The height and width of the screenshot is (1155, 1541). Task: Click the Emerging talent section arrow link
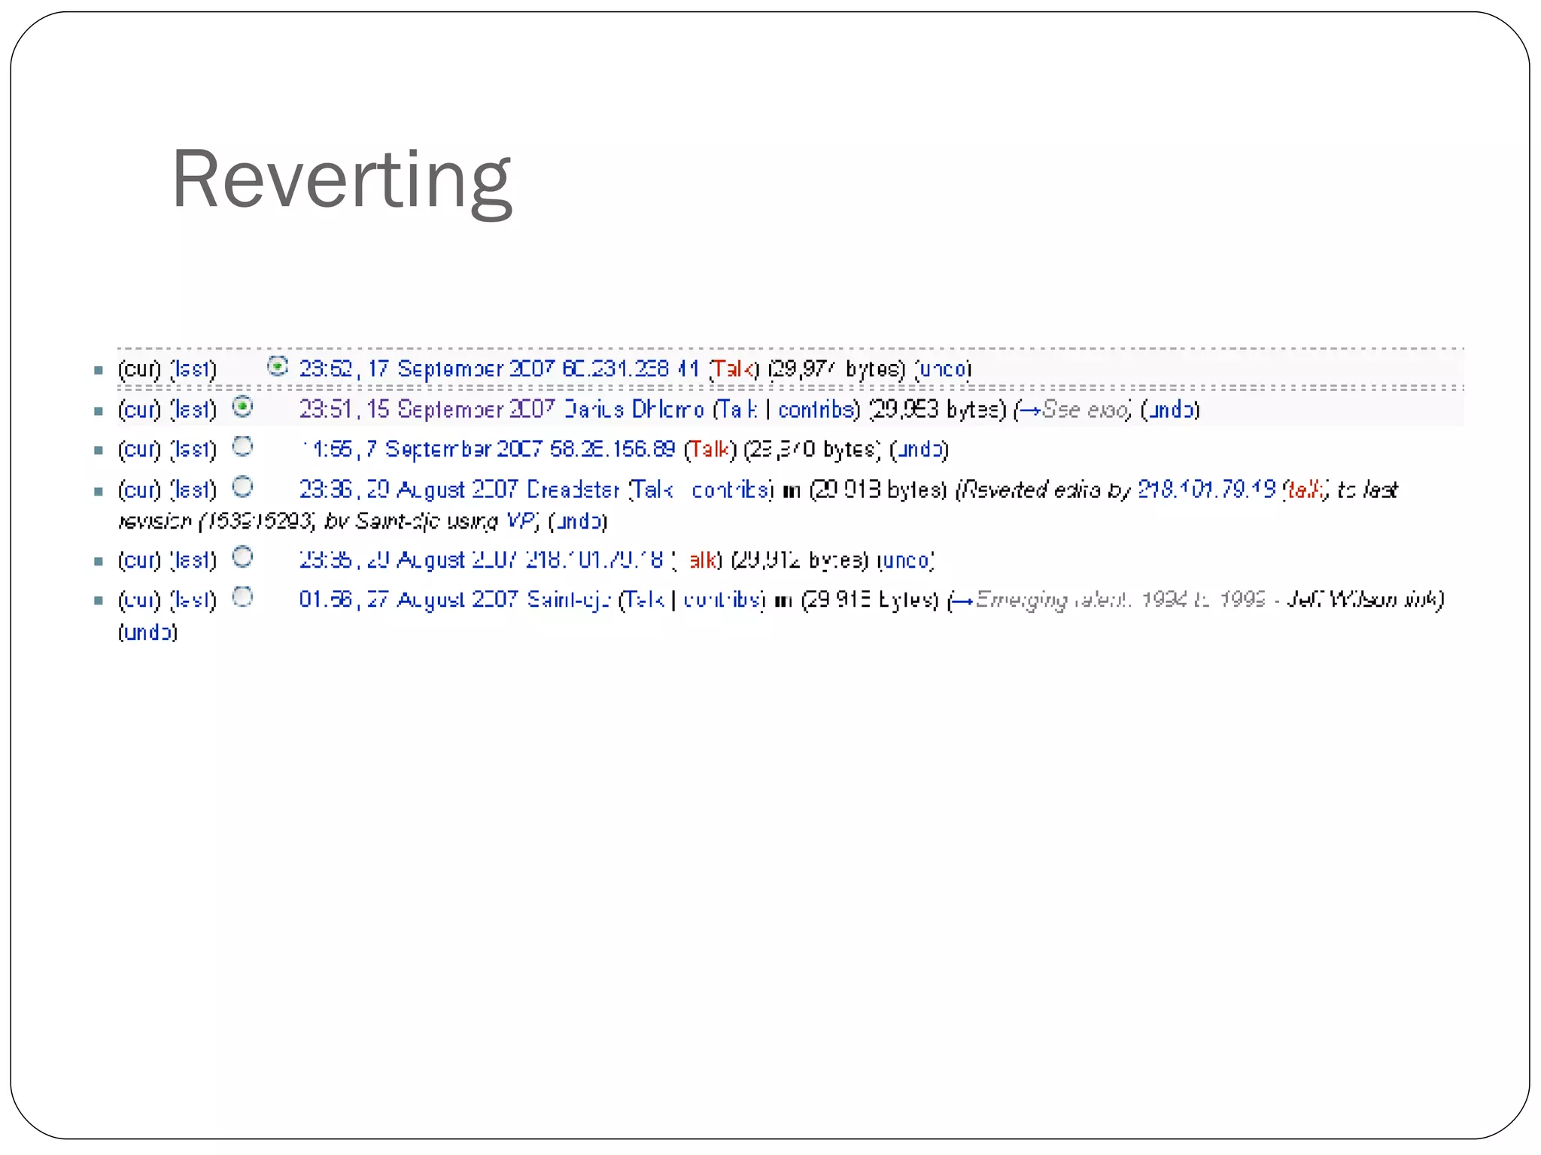click(x=964, y=600)
